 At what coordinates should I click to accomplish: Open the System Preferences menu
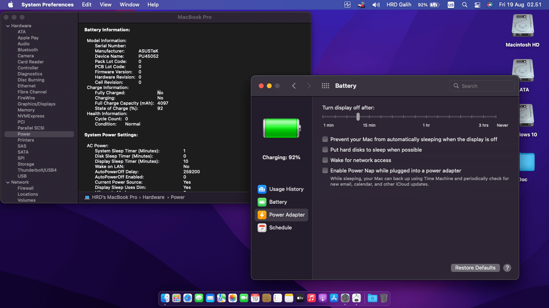(x=47, y=5)
